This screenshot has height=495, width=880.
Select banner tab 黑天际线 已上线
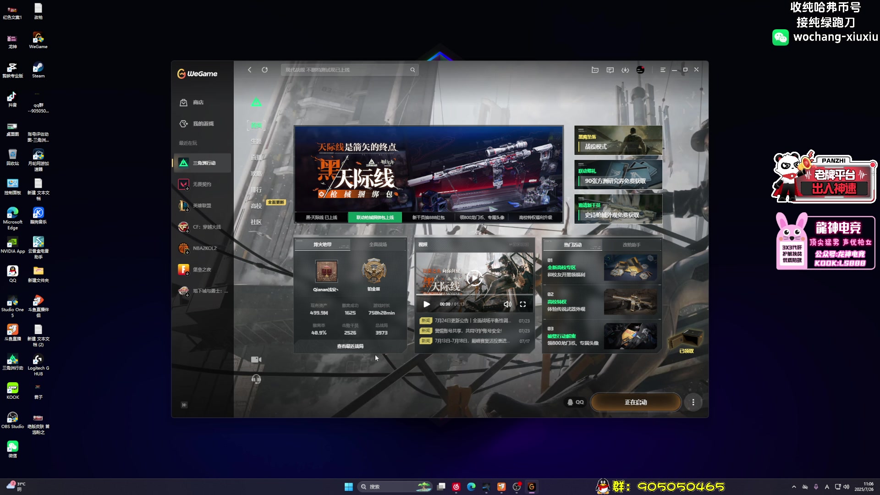[x=321, y=217]
